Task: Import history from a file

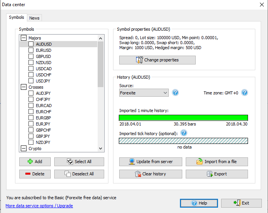Action: (216, 162)
